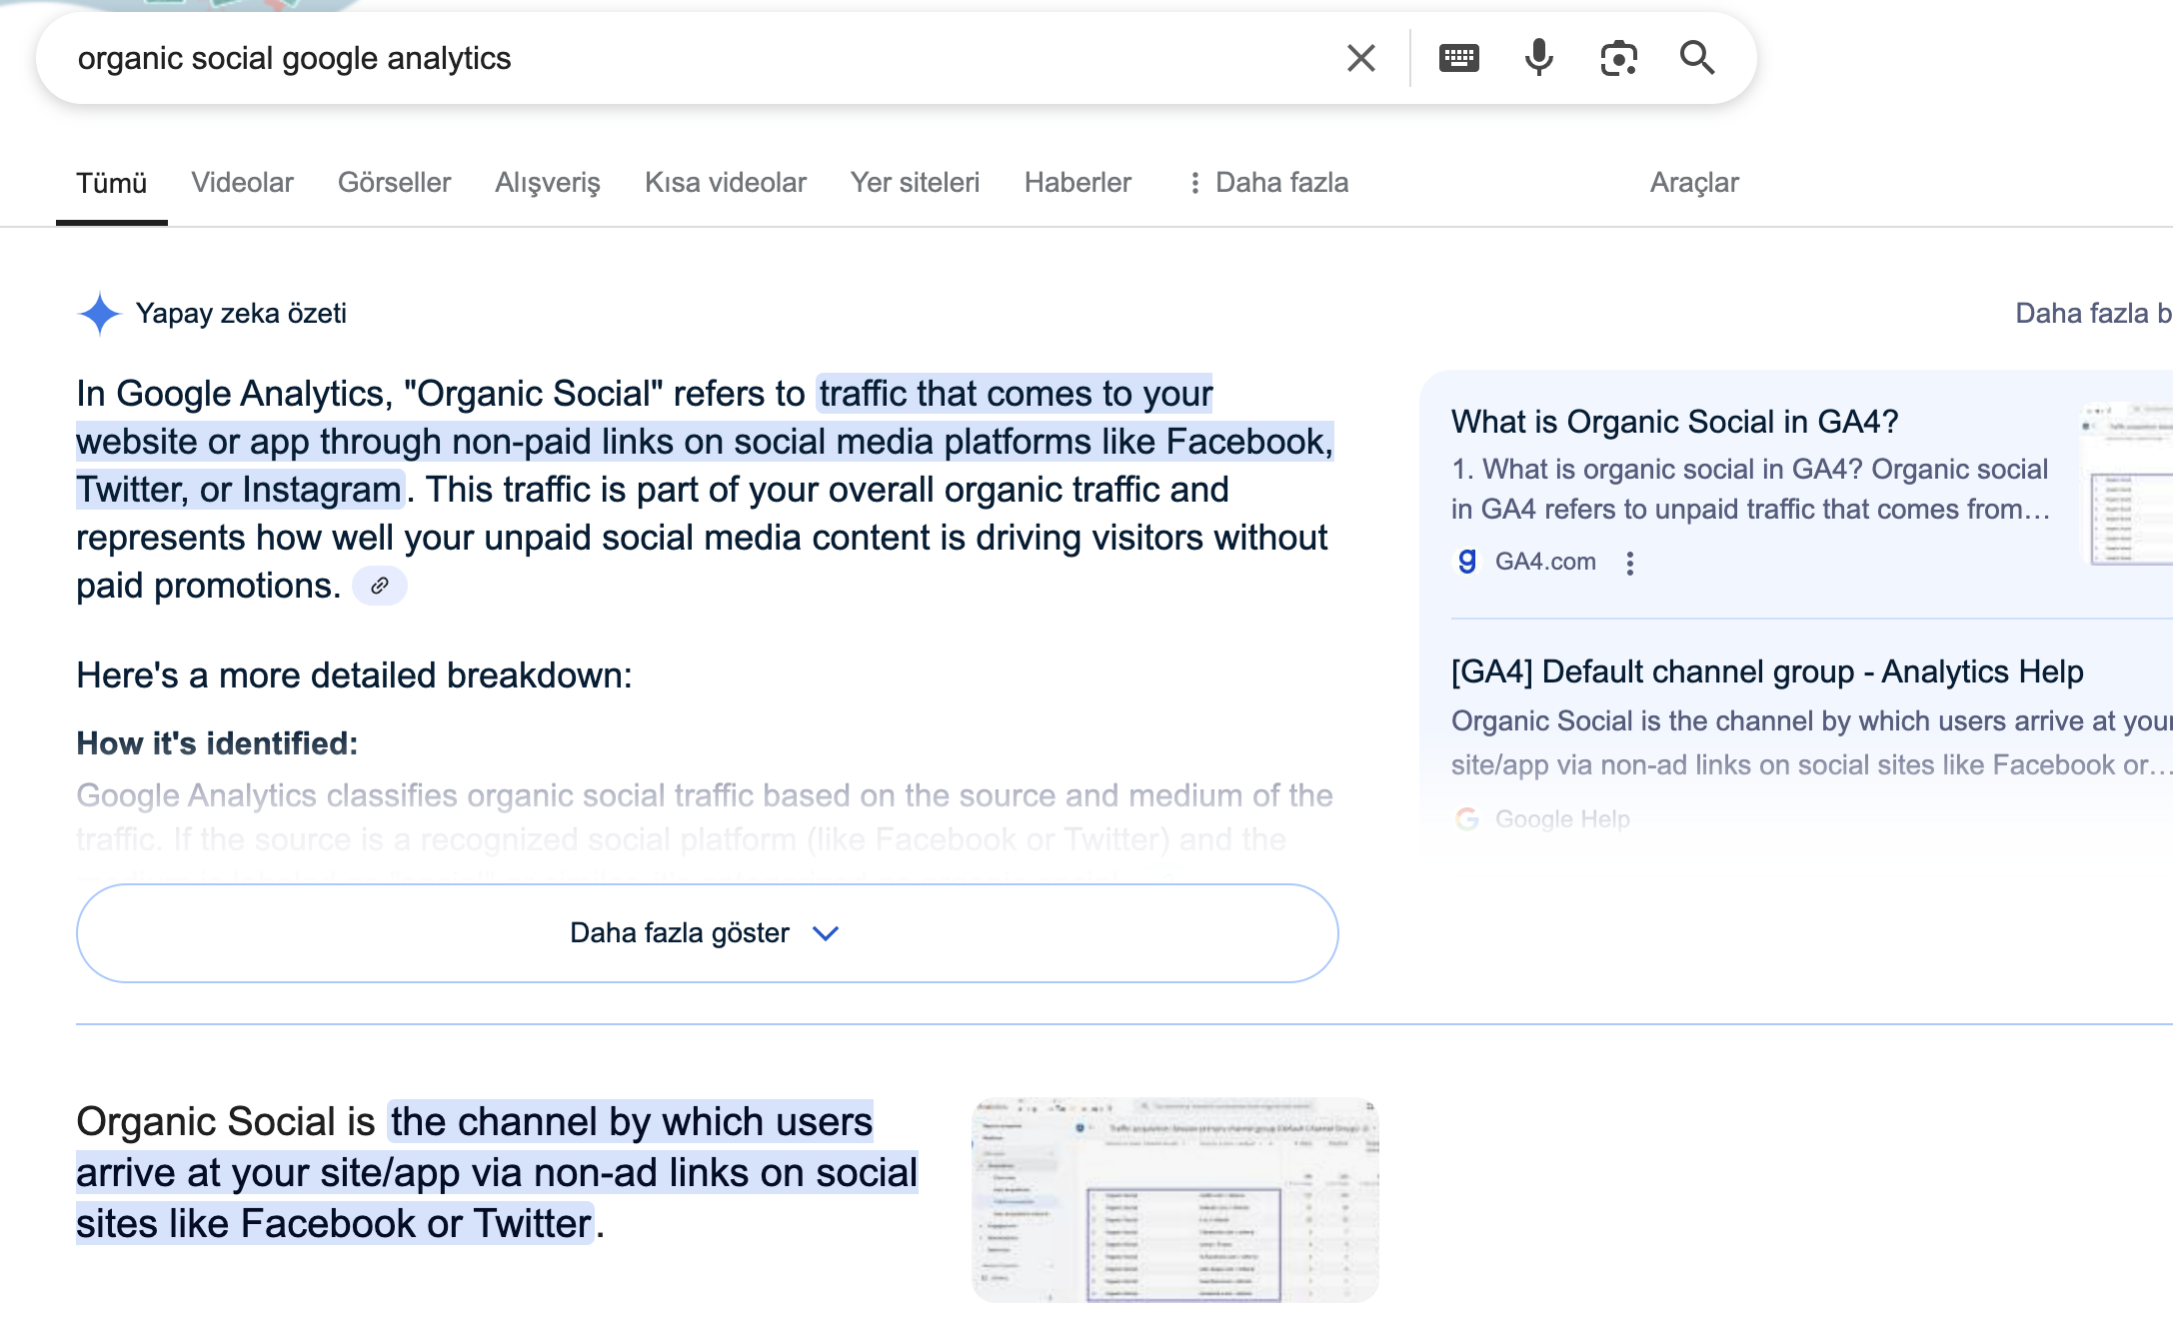Click the GA4.com source name
This screenshot has width=2173, height=1337.
(1545, 562)
